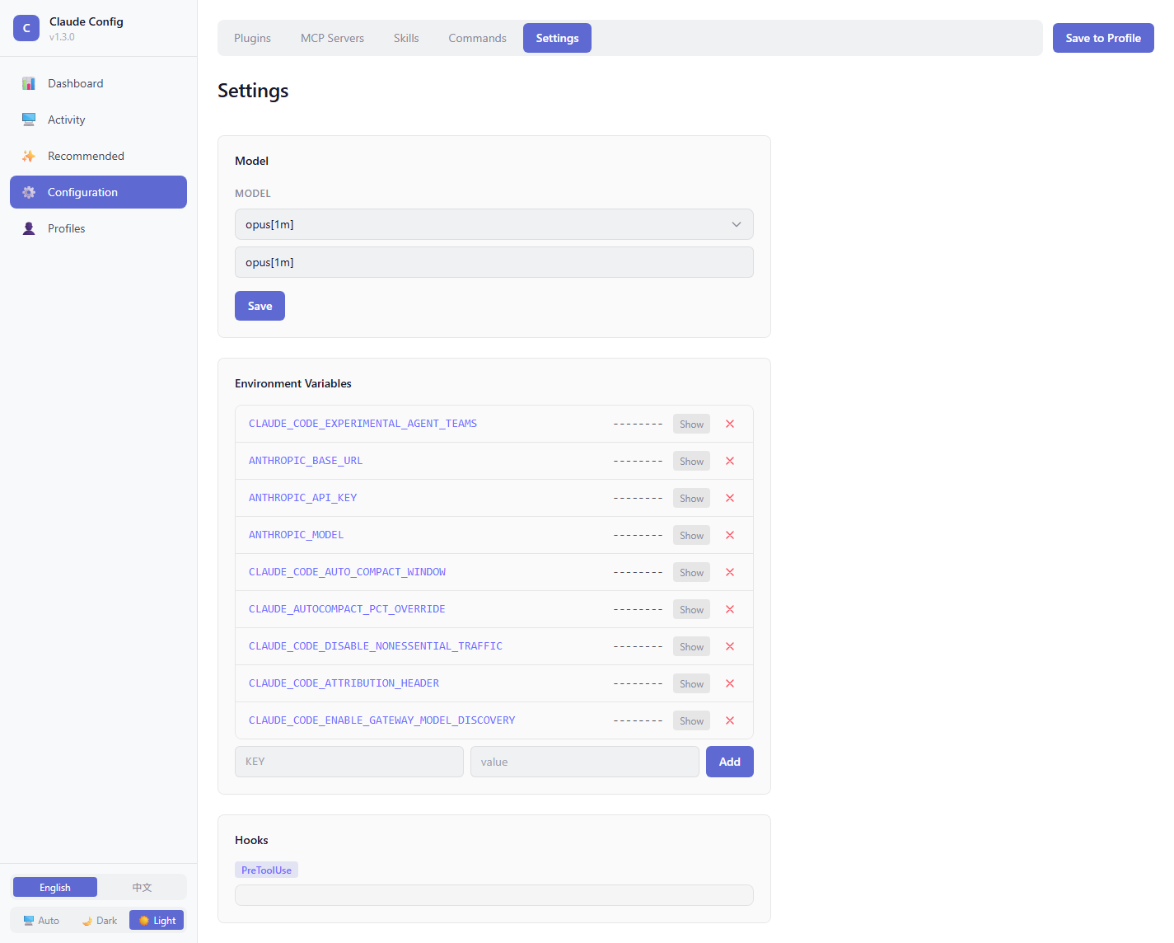Reveal CLAUDE_CODE_DISABLE_NONESSENTIAL_TRAFFIC value
Screen dimensions: 1174x943
pyautogui.click(x=691, y=646)
